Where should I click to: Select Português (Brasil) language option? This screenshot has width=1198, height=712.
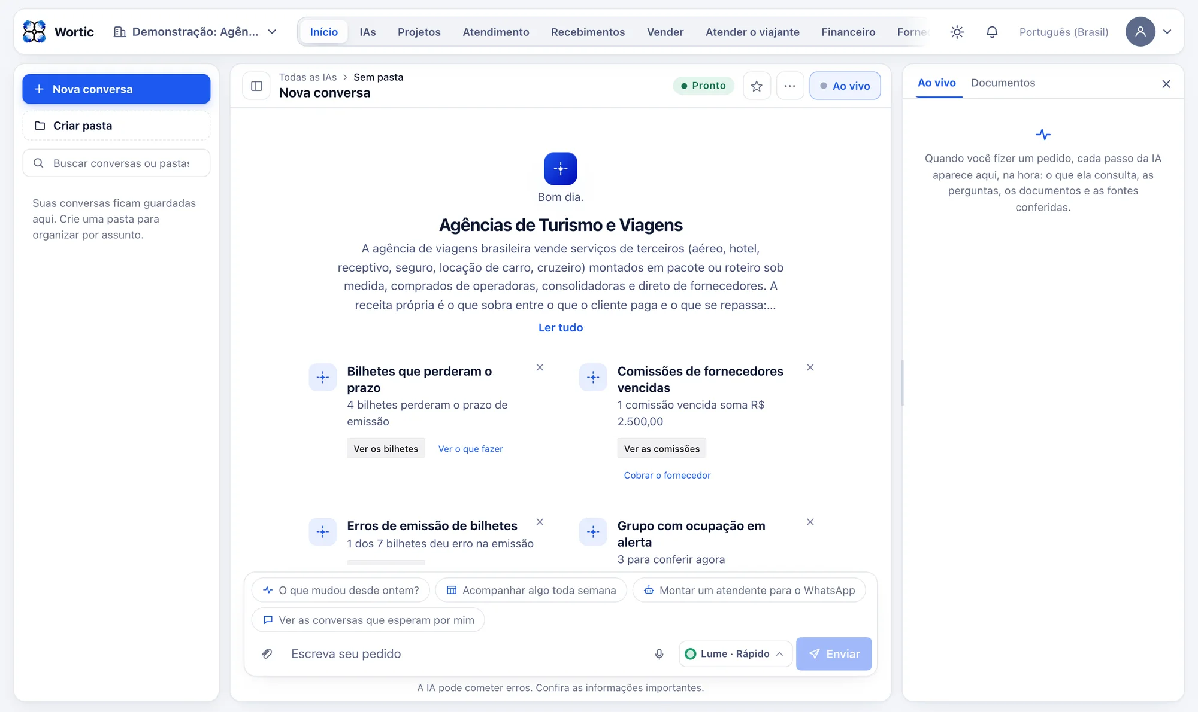pos(1064,32)
